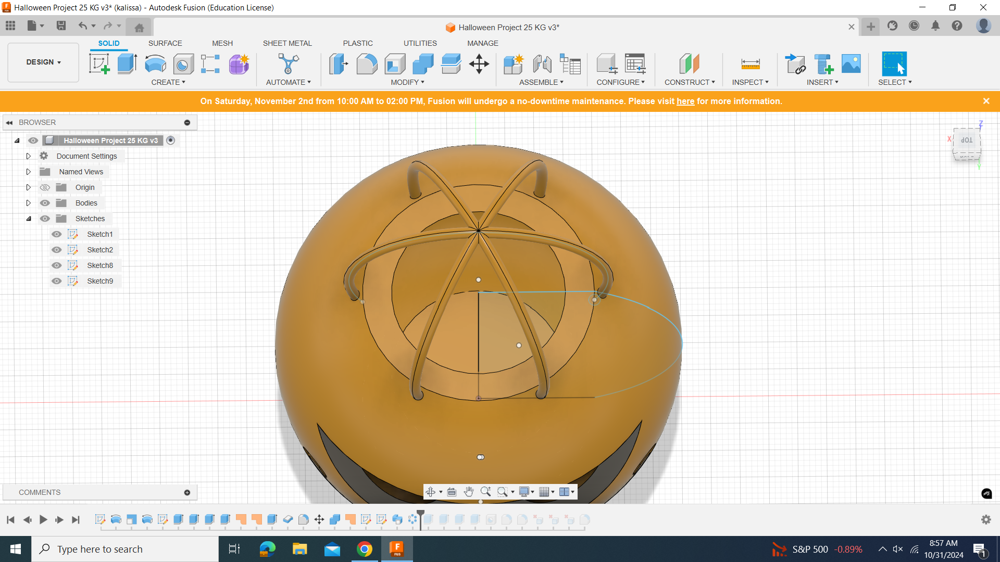The image size is (1000, 562).
Task: Follow the 'here' maintenance link
Action: point(685,101)
